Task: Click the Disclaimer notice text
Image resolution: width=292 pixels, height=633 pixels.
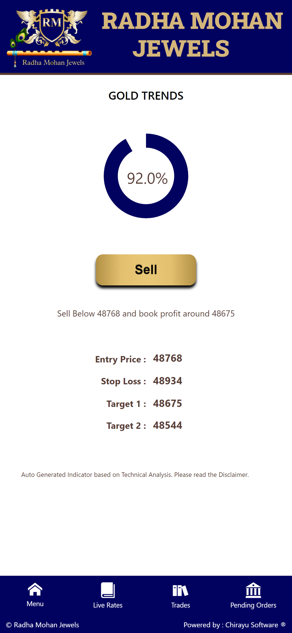Action: tap(135, 474)
